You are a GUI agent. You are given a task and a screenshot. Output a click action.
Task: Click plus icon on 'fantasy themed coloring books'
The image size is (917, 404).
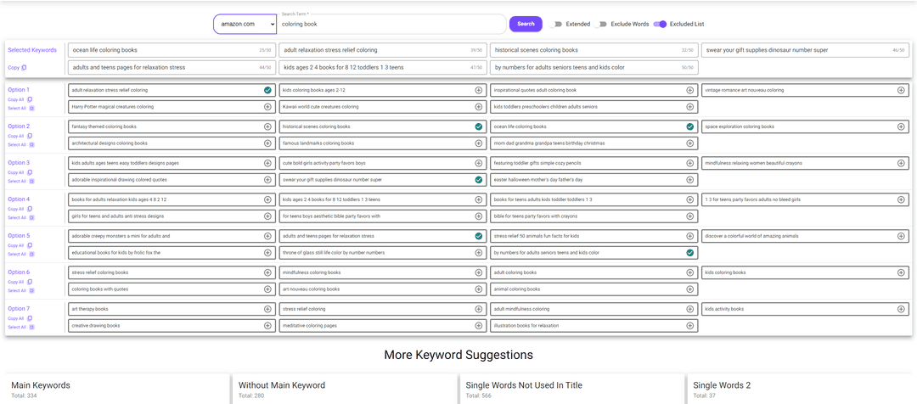coord(267,126)
